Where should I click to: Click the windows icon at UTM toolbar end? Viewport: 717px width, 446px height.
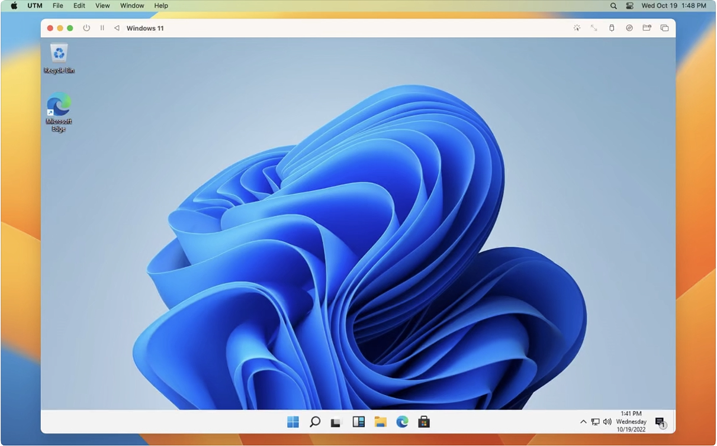(x=664, y=28)
